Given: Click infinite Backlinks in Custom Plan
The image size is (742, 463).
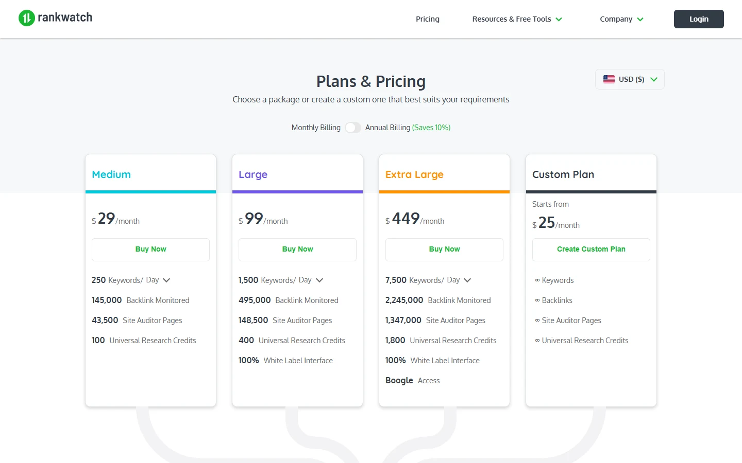Looking at the screenshot, I should point(554,300).
